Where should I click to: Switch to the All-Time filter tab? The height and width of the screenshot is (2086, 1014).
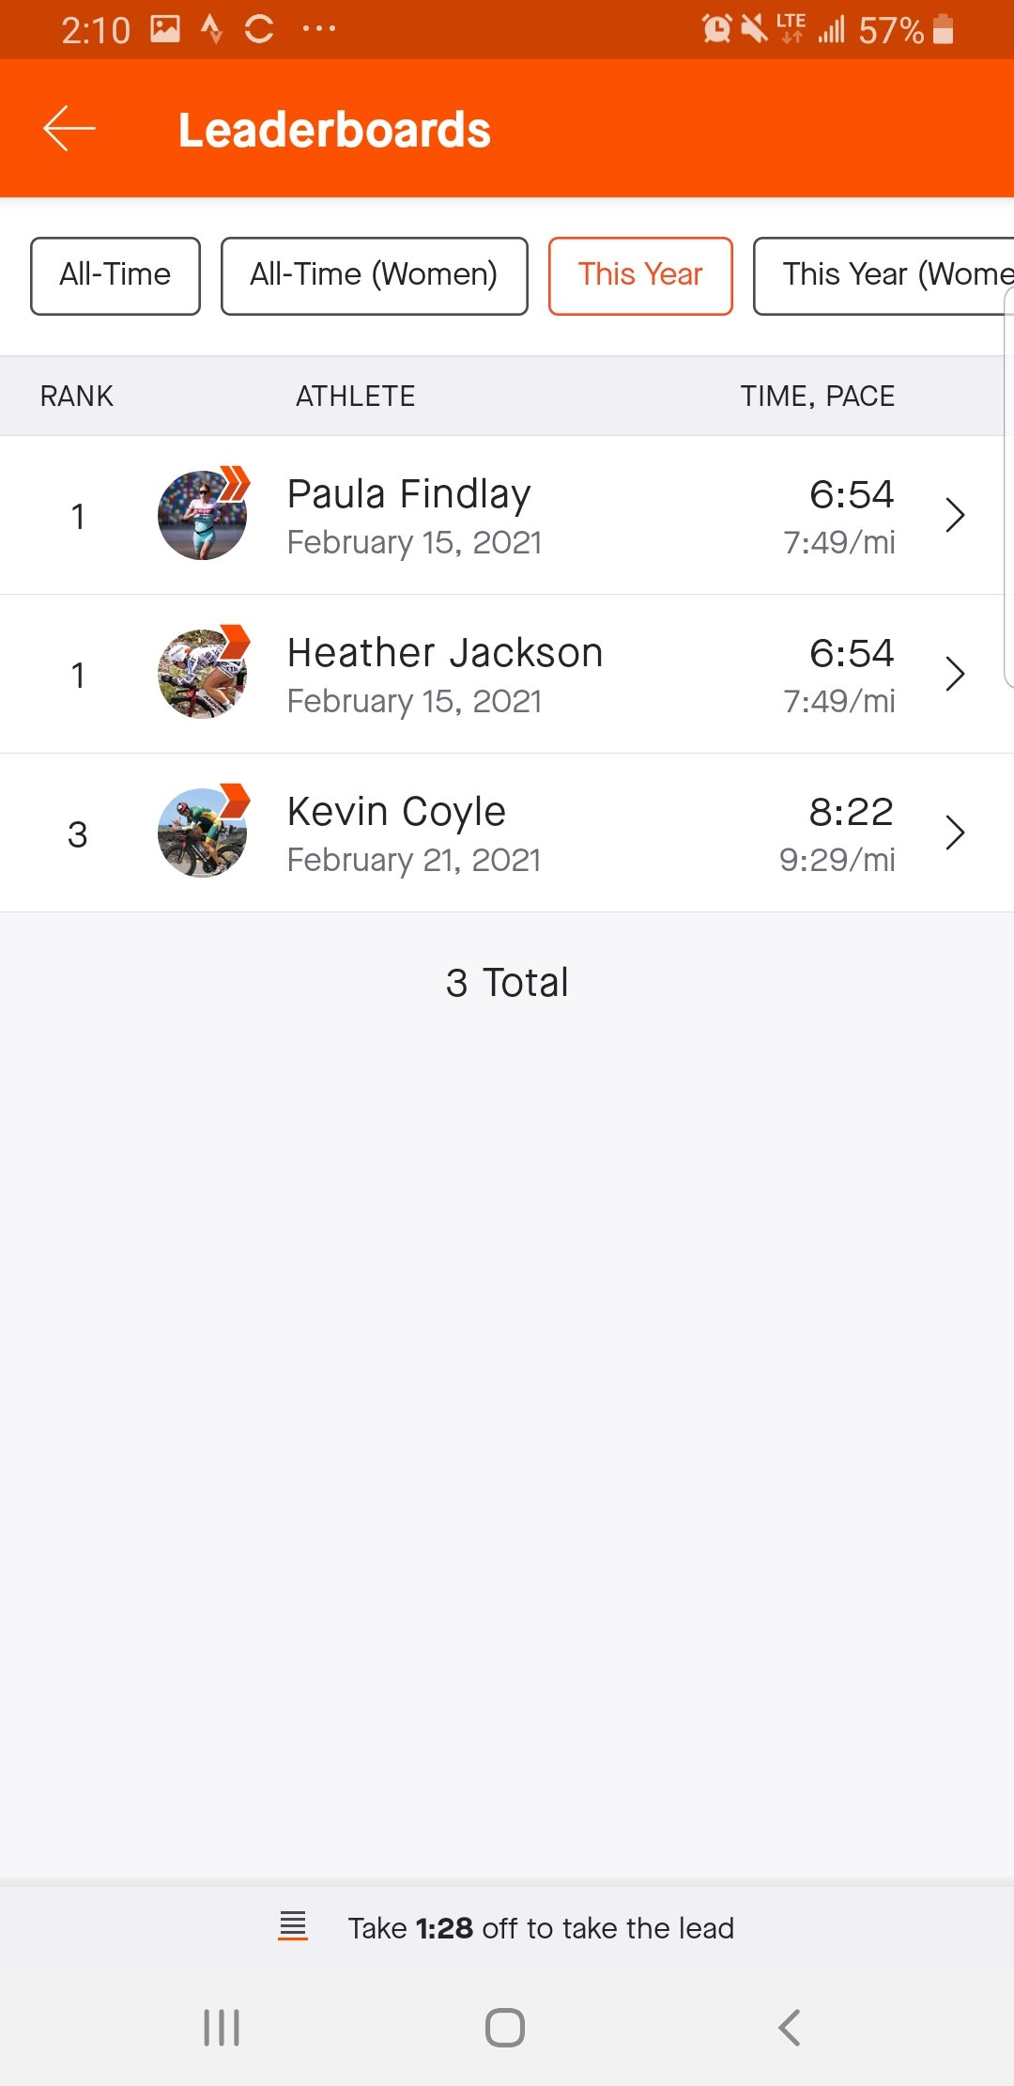(x=115, y=275)
